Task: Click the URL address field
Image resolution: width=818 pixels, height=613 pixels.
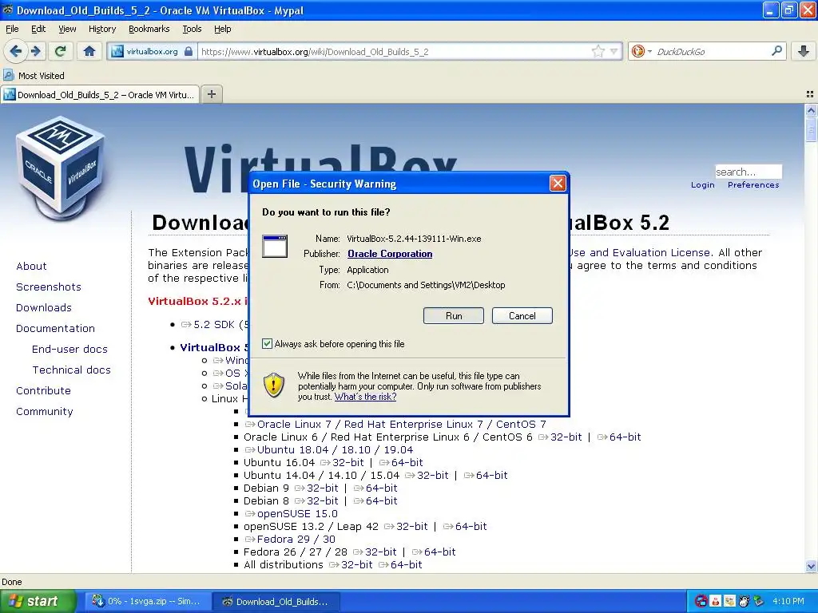Action: (x=394, y=52)
